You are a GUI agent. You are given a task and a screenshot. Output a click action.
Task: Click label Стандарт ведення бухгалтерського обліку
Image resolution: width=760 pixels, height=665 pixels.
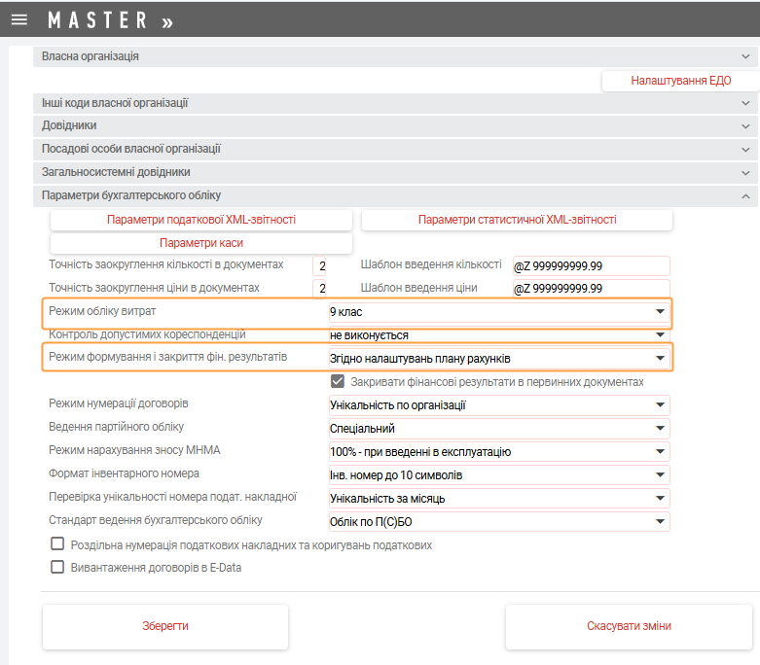[x=155, y=520]
